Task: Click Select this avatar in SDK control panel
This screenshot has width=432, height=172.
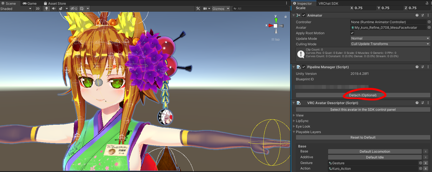Action: point(363,110)
